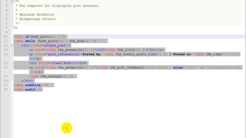The height and width of the screenshot is (138, 246).
Task: Click line number 8 in the margin
Action: (x=7, y=28)
